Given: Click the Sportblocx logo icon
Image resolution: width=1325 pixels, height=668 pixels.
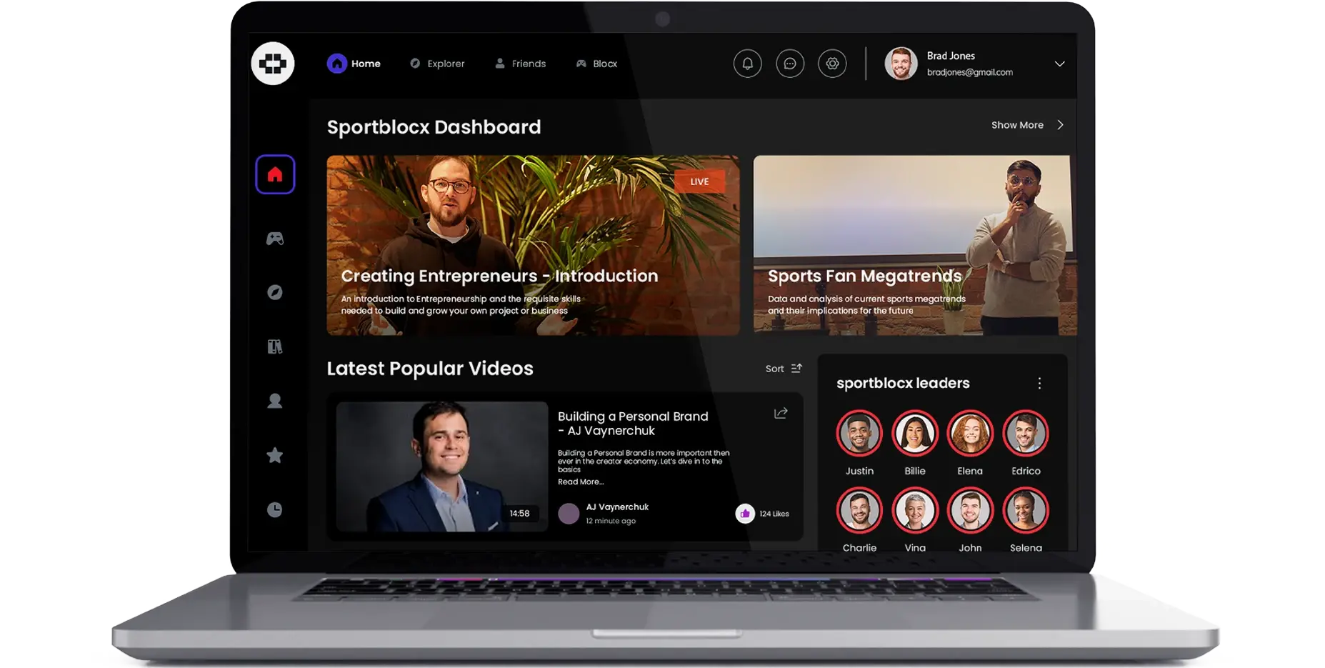Looking at the screenshot, I should click(273, 64).
